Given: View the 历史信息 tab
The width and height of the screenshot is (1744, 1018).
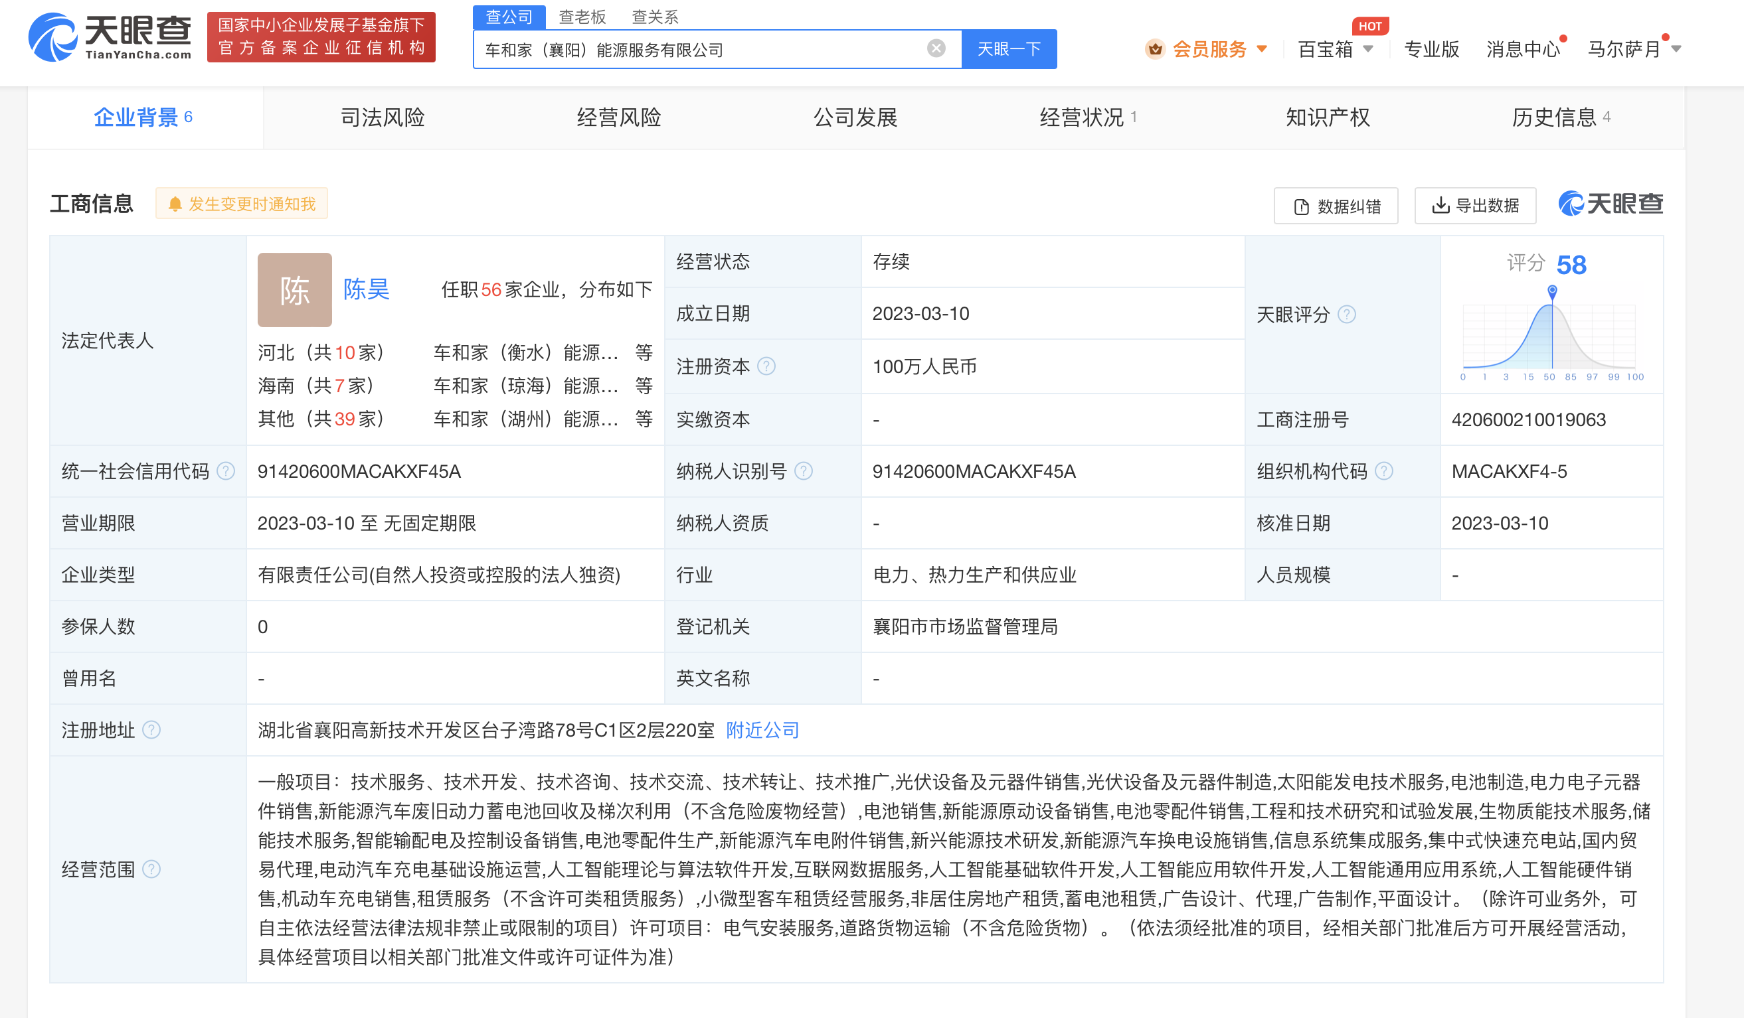Looking at the screenshot, I should pos(1555,117).
